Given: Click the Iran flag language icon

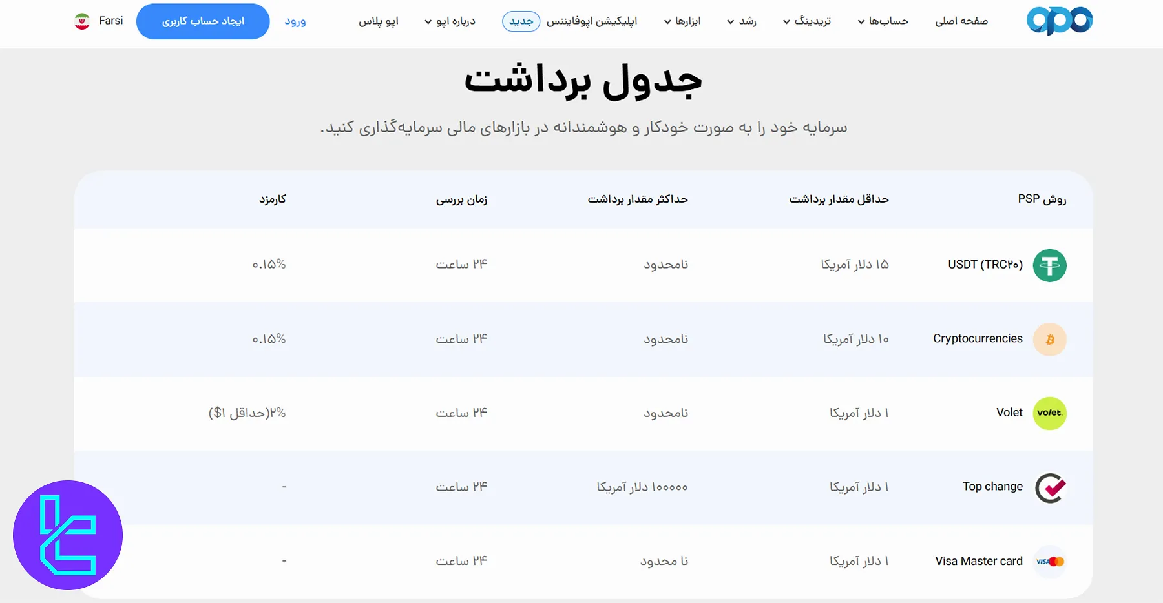Looking at the screenshot, I should coord(82,20).
